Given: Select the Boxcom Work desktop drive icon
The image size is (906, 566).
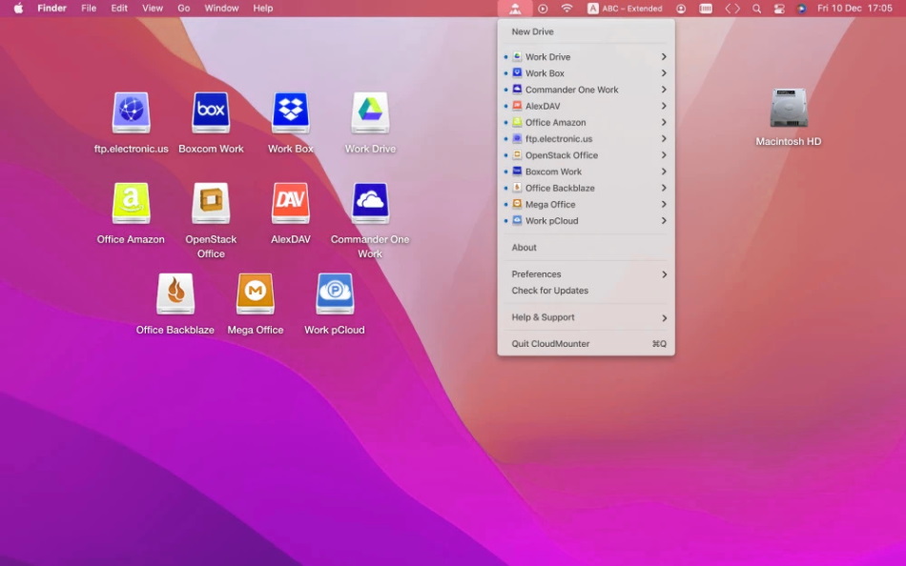Looking at the screenshot, I should pos(211,112).
